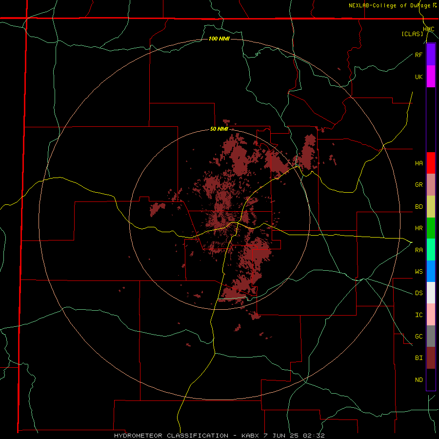Click the UK magenta legend swatch
Screen dimensions: 439x439
tap(431, 77)
